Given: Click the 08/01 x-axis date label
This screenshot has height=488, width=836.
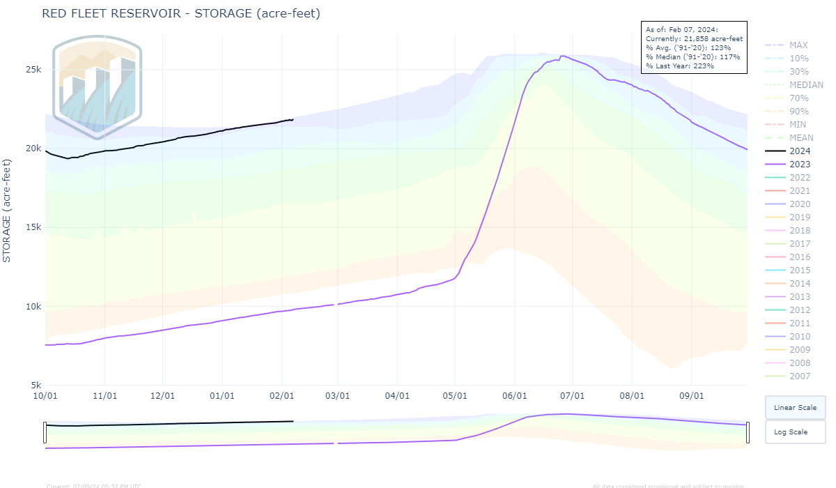Looking at the screenshot, I should [631, 395].
